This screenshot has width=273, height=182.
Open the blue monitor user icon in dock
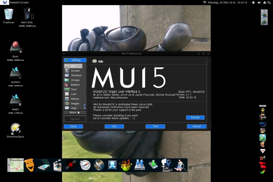point(112,165)
